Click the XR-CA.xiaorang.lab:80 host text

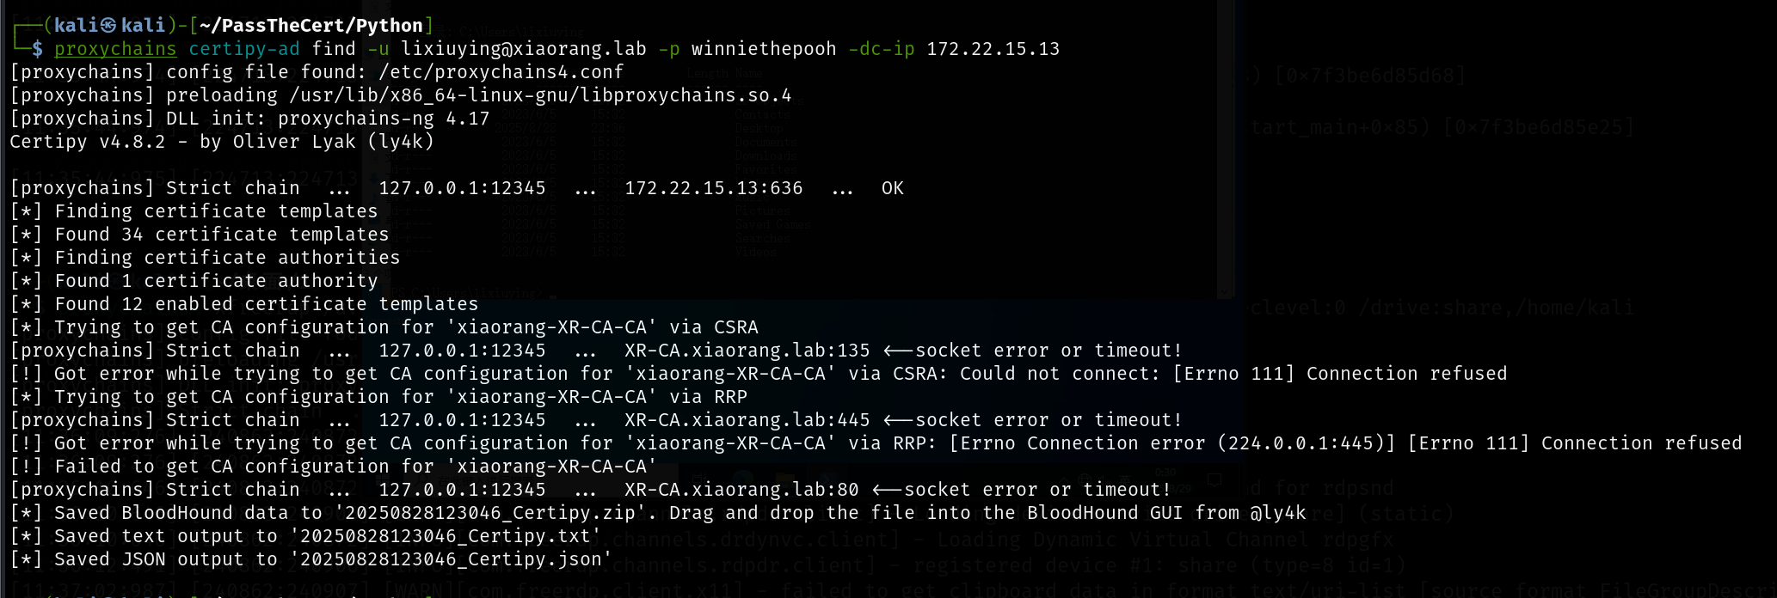741,490
